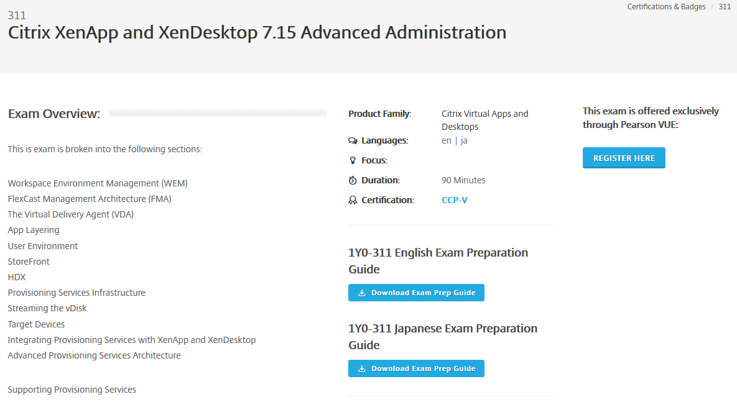Click the App Layering section line
737x402 pixels.
click(x=34, y=230)
